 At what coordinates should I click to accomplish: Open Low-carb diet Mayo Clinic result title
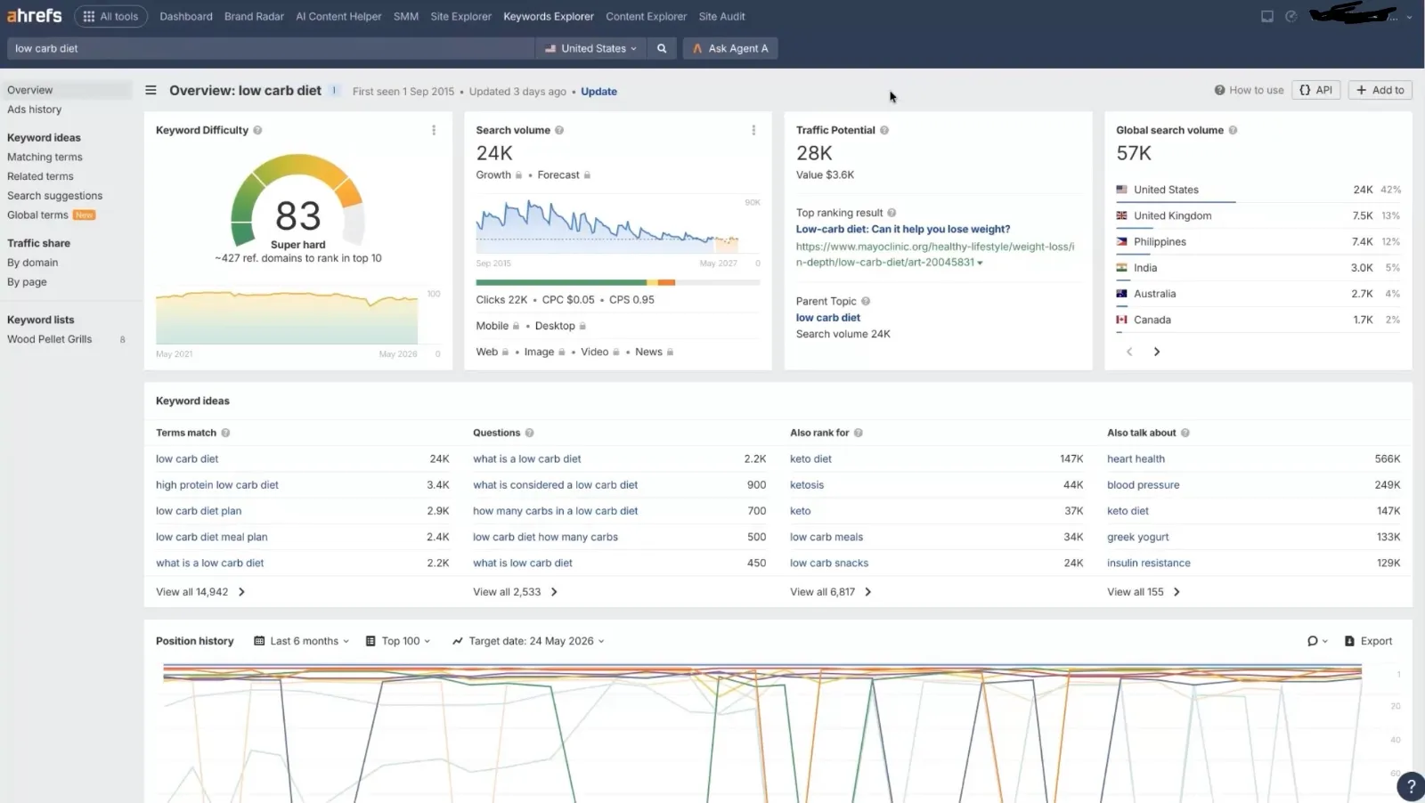(903, 229)
